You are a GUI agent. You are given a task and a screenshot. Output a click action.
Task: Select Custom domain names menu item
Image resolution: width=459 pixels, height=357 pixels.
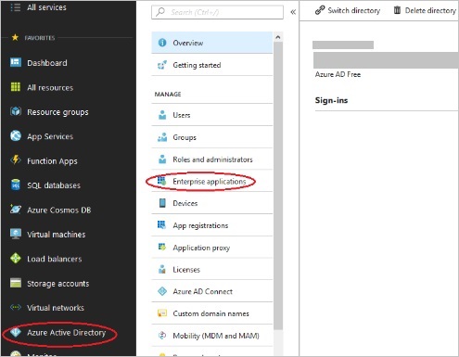pos(212,313)
